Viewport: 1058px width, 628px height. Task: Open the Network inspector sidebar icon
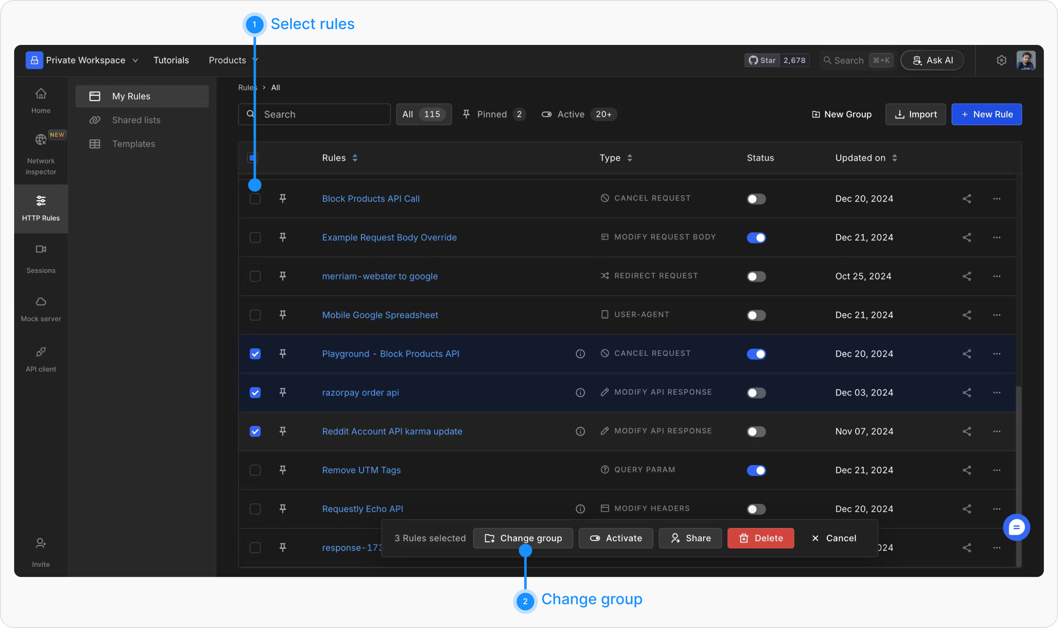(41, 140)
